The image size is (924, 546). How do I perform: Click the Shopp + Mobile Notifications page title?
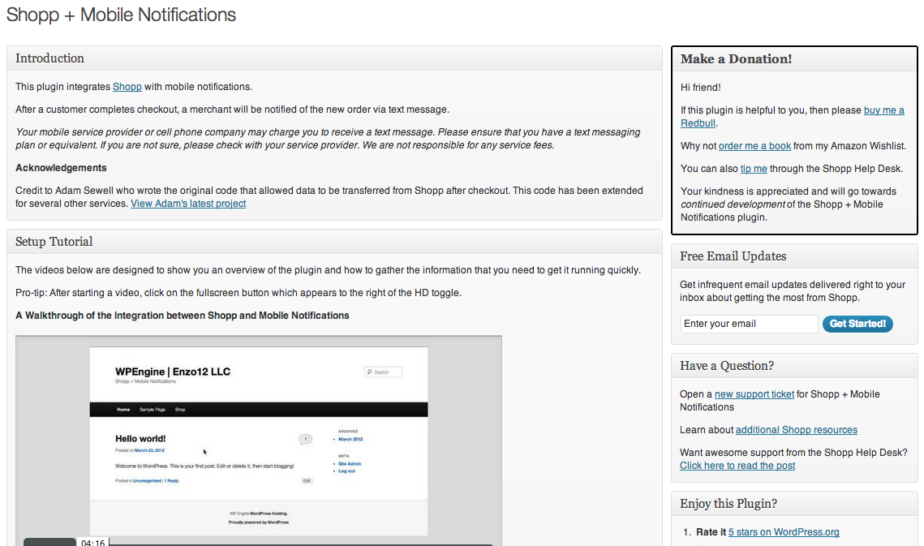pos(121,15)
